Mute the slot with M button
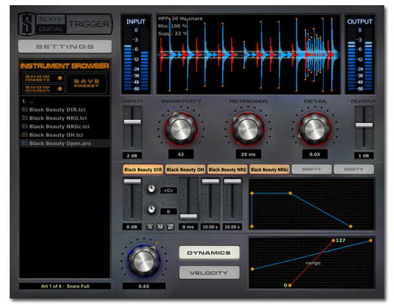The image size is (394, 307). (x=160, y=227)
